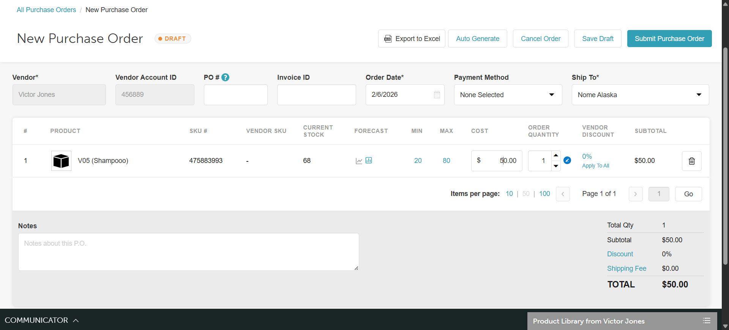Viewport: 729px width, 330px height.
Task: Click the Product Library from Victor Jones bar
Action: [622, 321]
